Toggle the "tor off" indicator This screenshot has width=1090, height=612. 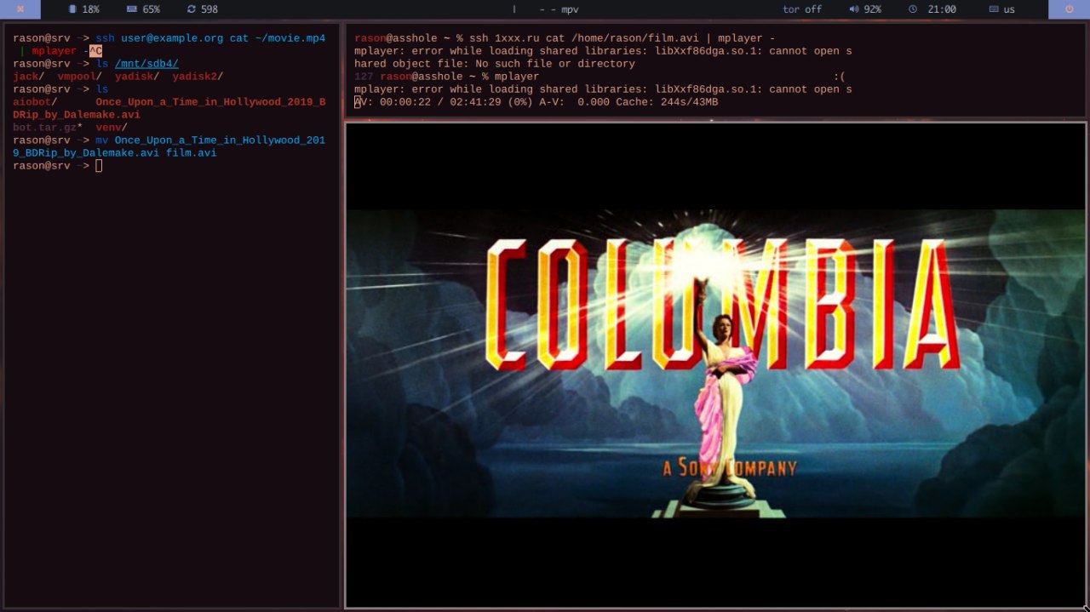click(802, 9)
